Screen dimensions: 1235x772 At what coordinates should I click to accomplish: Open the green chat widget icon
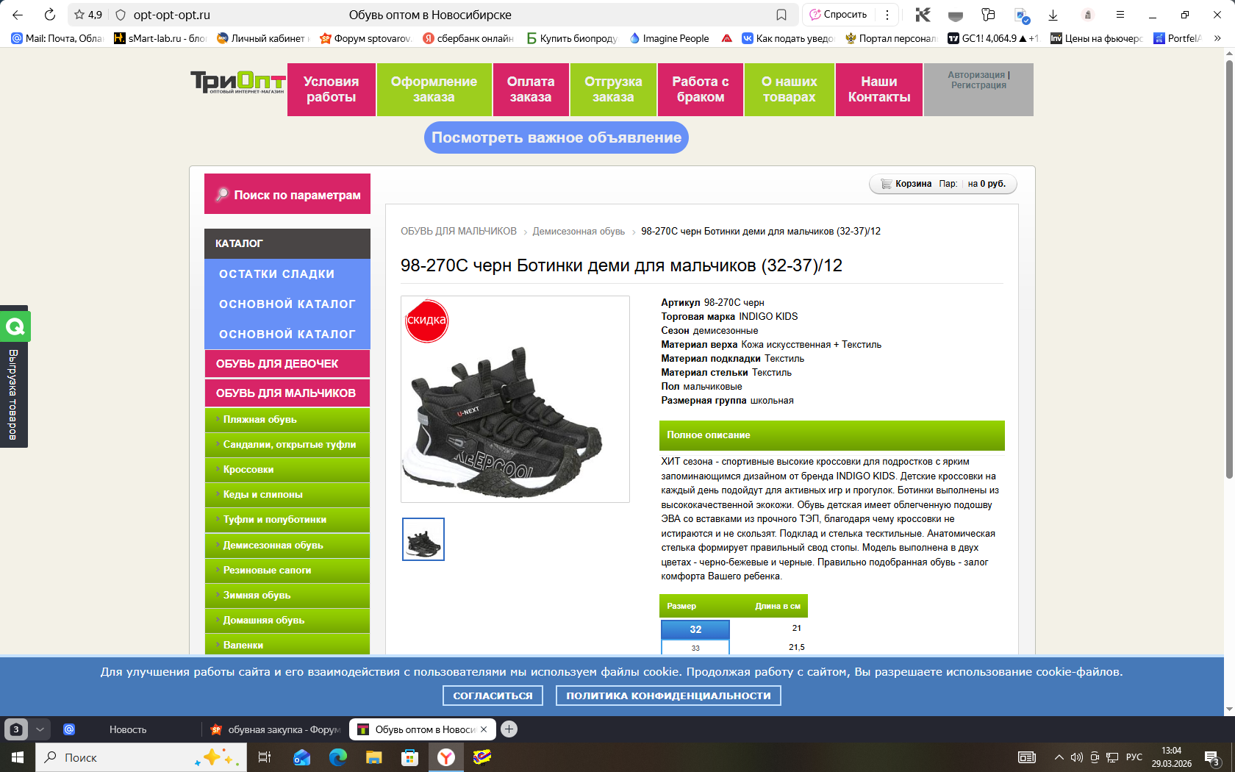pyautogui.click(x=15, y=326)
